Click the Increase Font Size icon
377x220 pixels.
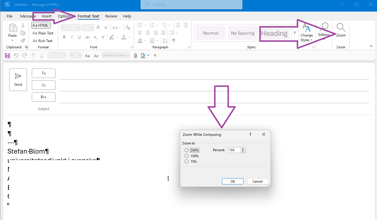coord(99,28)
